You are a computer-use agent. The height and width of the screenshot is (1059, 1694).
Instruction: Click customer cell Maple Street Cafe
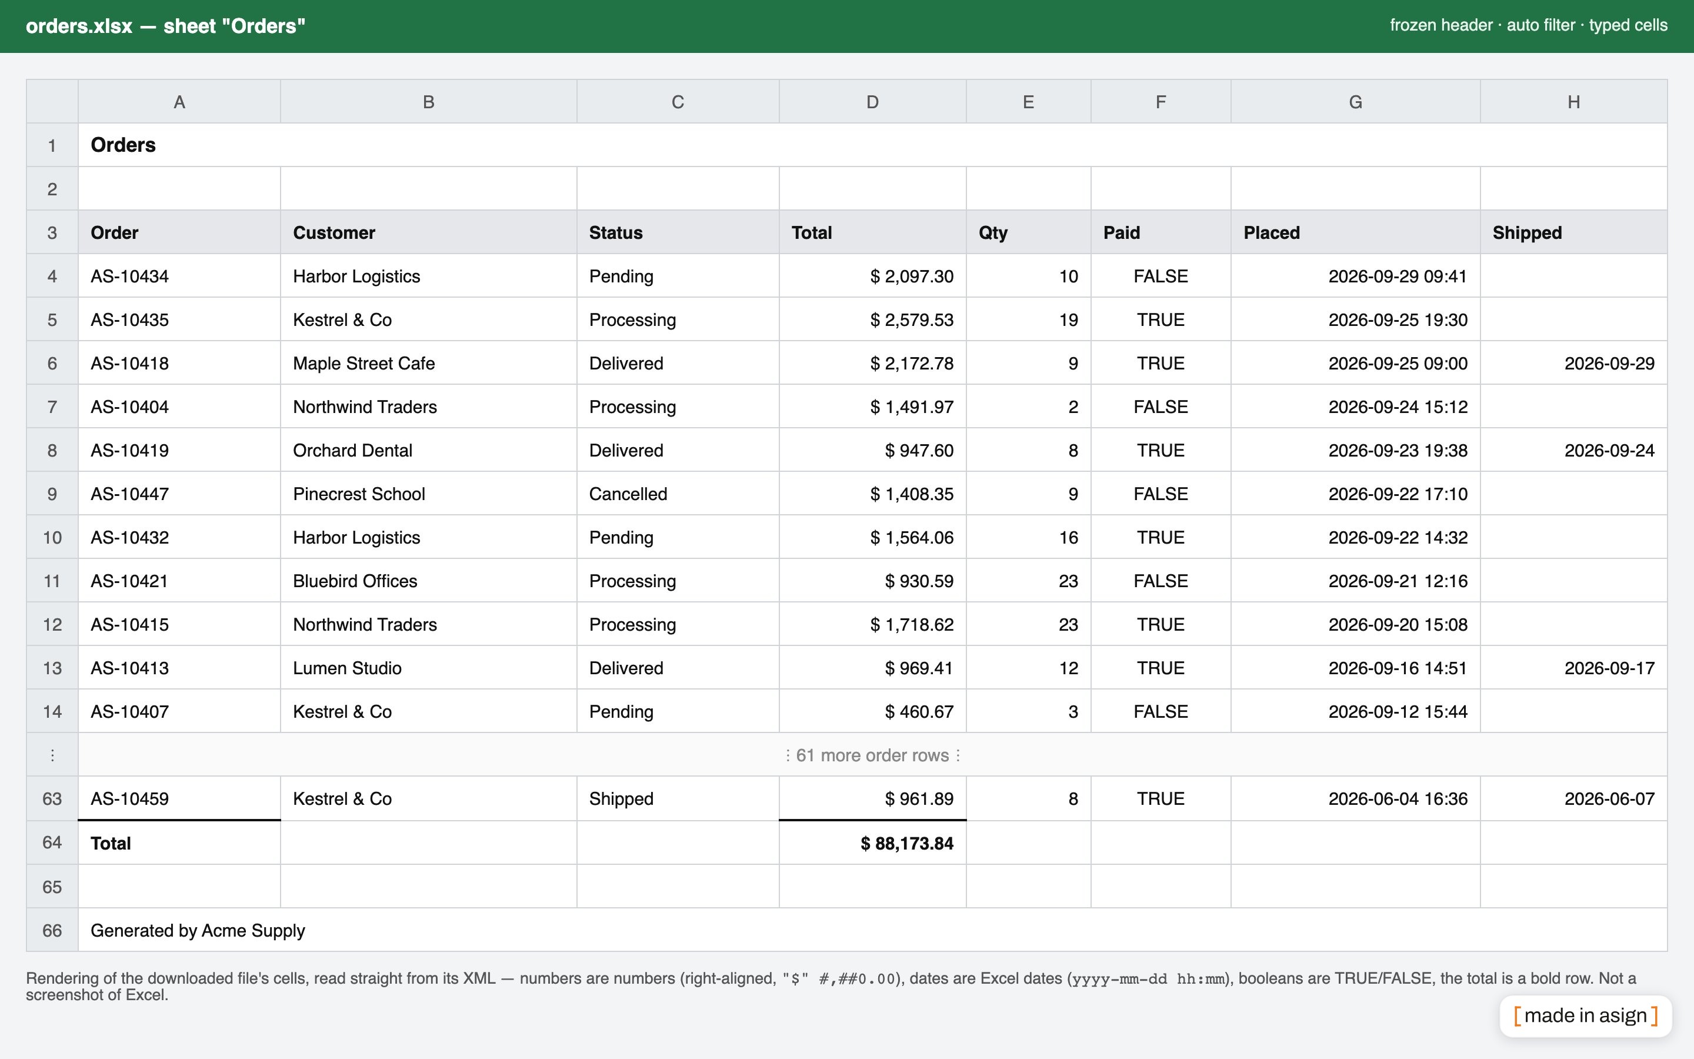point(428,363)
